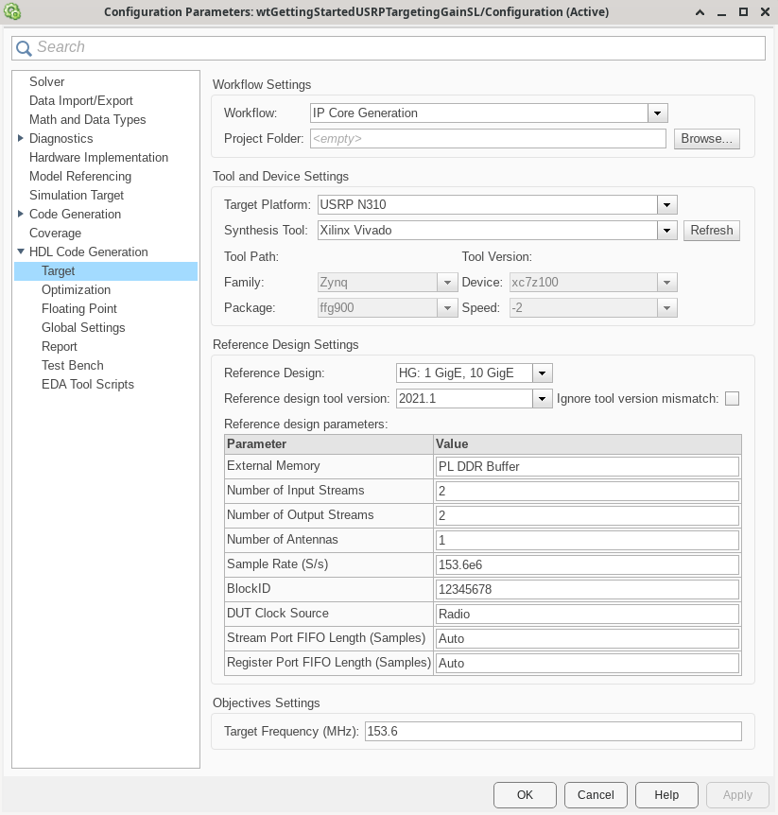Open Reference design tool version dropdown

(x=542, y=399)
